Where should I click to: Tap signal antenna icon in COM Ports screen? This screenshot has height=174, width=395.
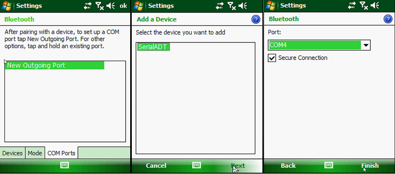pos(100,6)
